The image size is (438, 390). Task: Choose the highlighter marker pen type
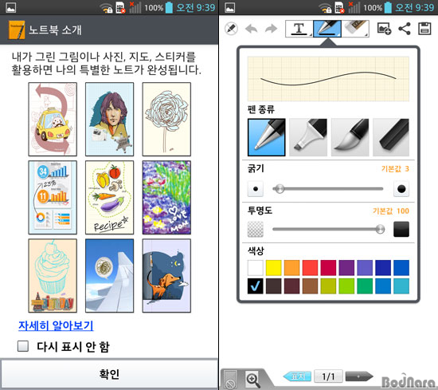point(308,137)
